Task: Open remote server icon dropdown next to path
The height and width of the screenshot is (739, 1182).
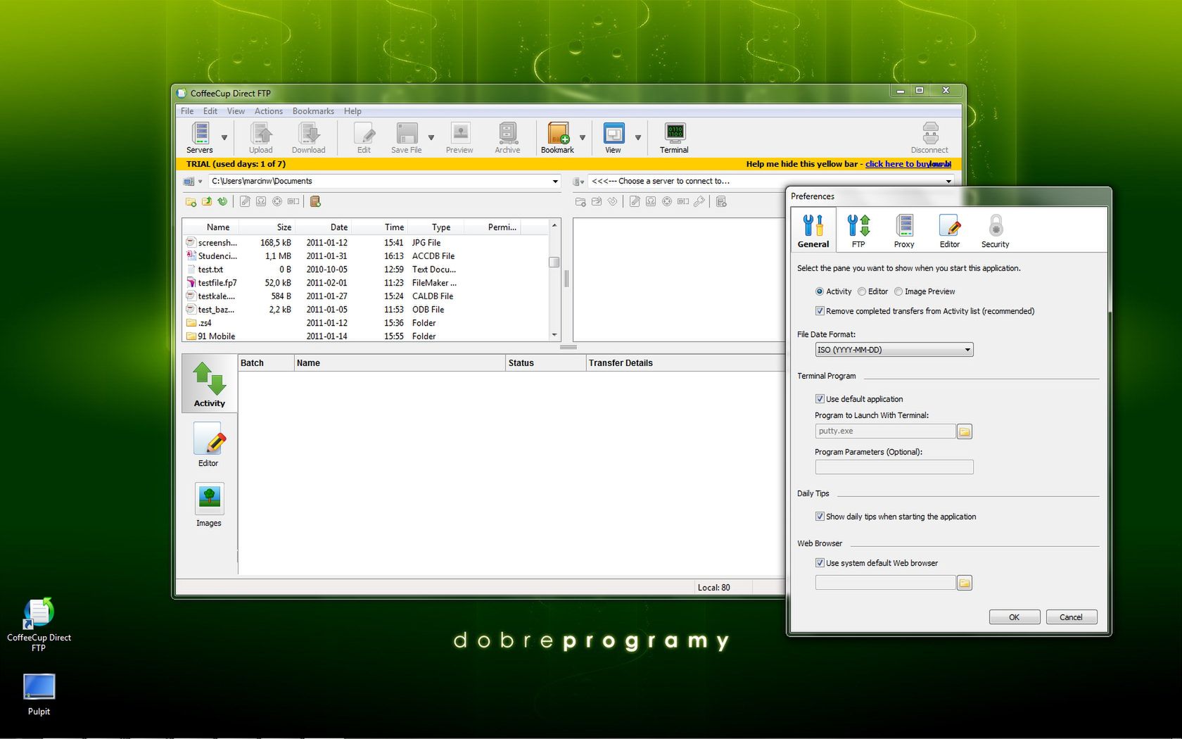Action: (579, 182)
